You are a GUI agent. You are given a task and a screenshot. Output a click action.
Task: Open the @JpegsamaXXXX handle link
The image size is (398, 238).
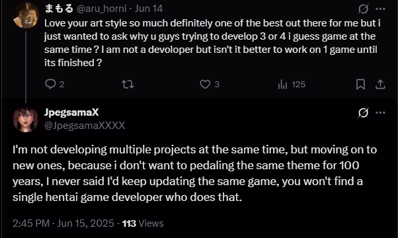coord(85,126)
